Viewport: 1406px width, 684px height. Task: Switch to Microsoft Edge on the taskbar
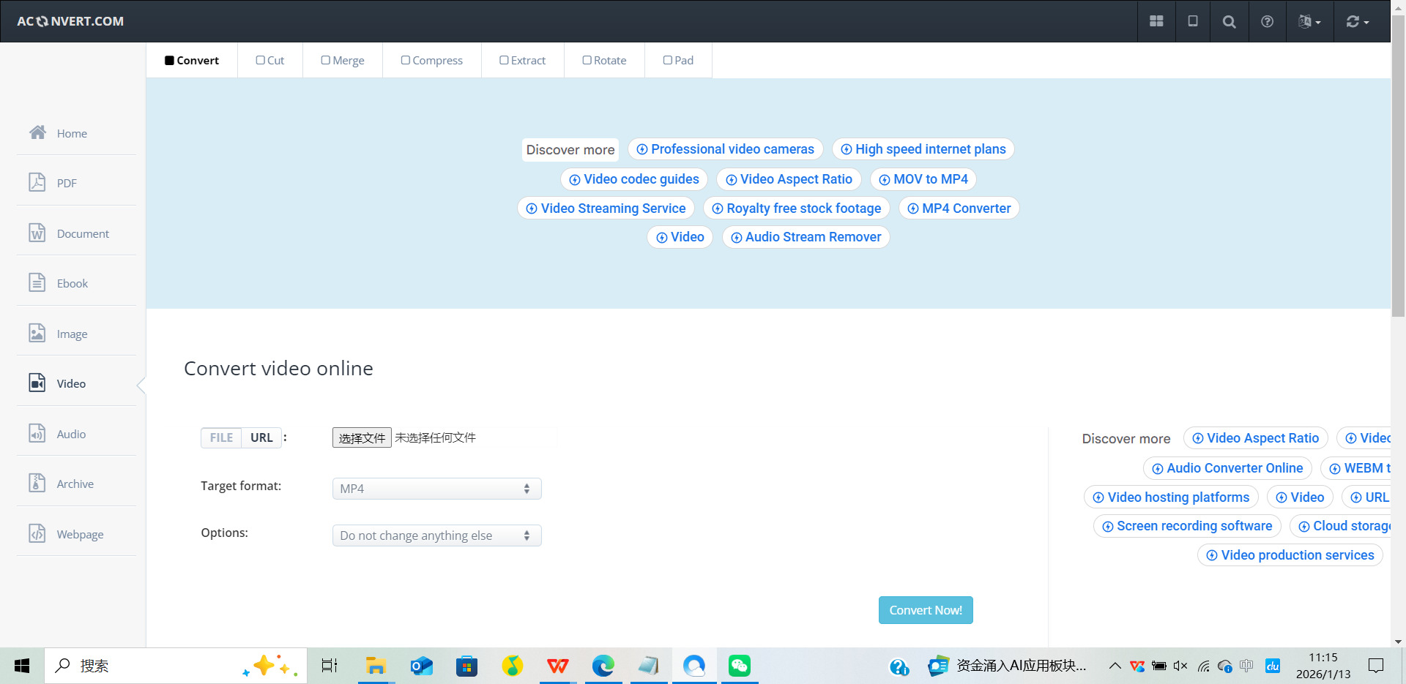pyautogui.click(x=603, y=666)
